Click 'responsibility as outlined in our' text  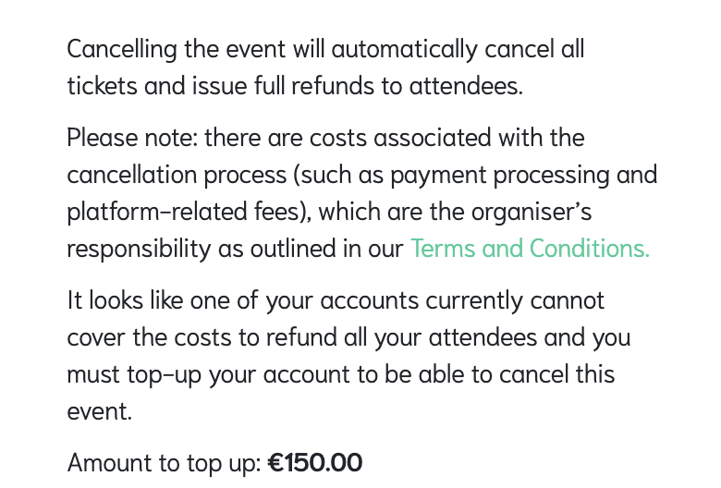(235, 249)
